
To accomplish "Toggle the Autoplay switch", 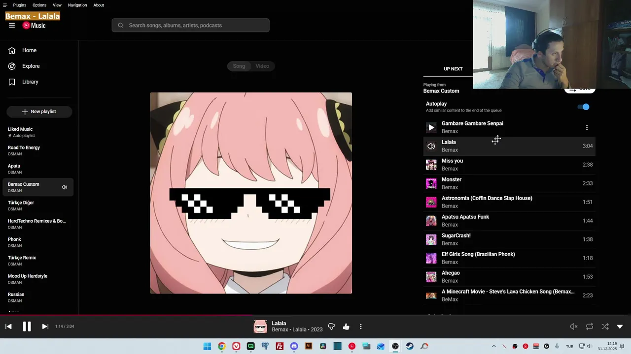I will [584, 107].
